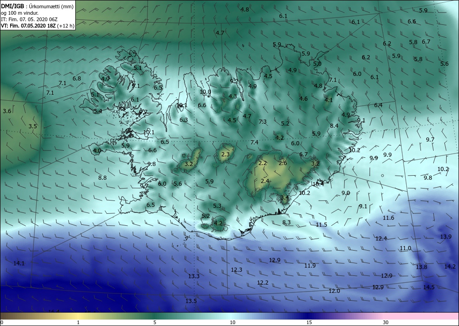This screenshot has height=326, width=459.
Task: Click the 12.0 value on the map
Action: pyautogui.click(x=334, y=291)
